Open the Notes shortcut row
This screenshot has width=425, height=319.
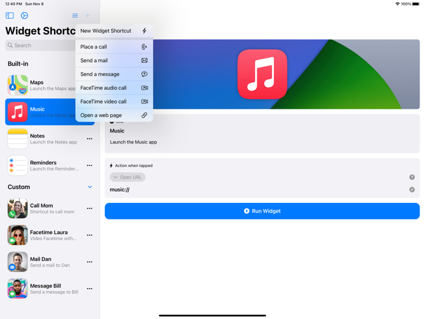pyautogui.click(x=50, y=139)
